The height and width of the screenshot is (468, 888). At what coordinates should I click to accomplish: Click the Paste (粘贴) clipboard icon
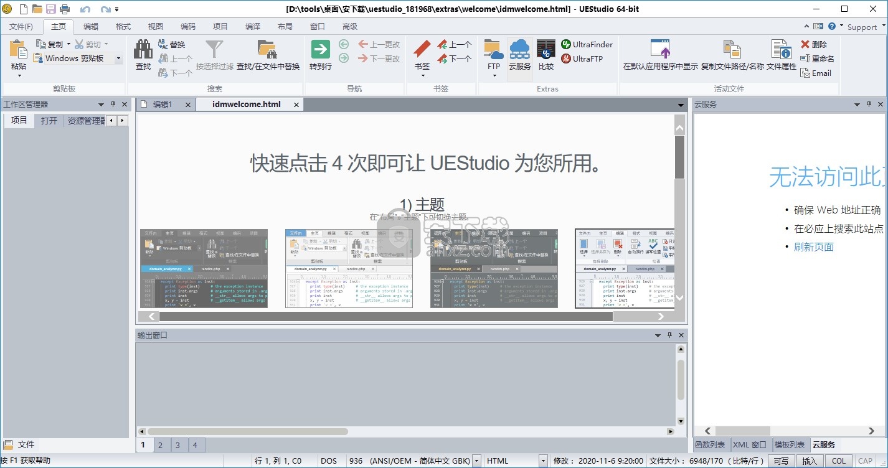[19, 50]
